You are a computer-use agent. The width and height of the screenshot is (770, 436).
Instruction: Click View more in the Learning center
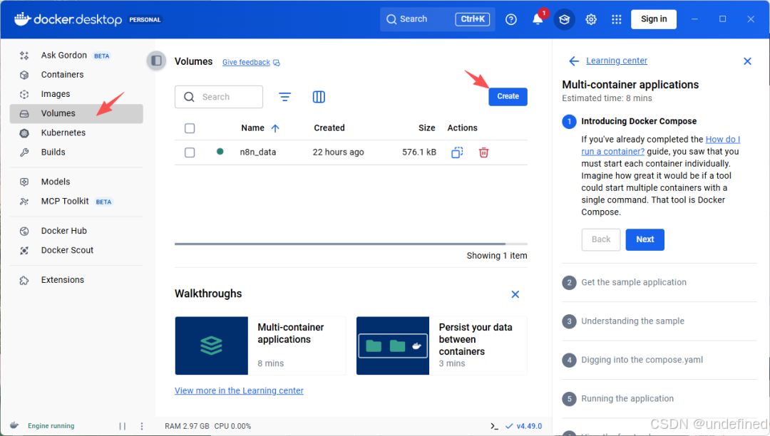(239, 390)
